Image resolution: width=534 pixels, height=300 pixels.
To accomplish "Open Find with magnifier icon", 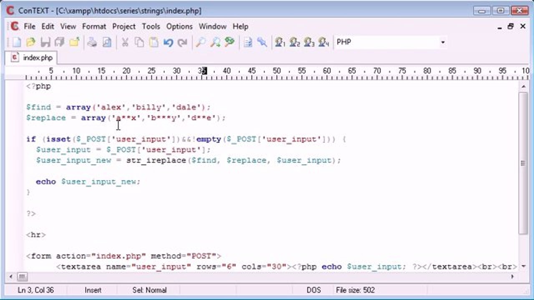I will tap(201, 42).
